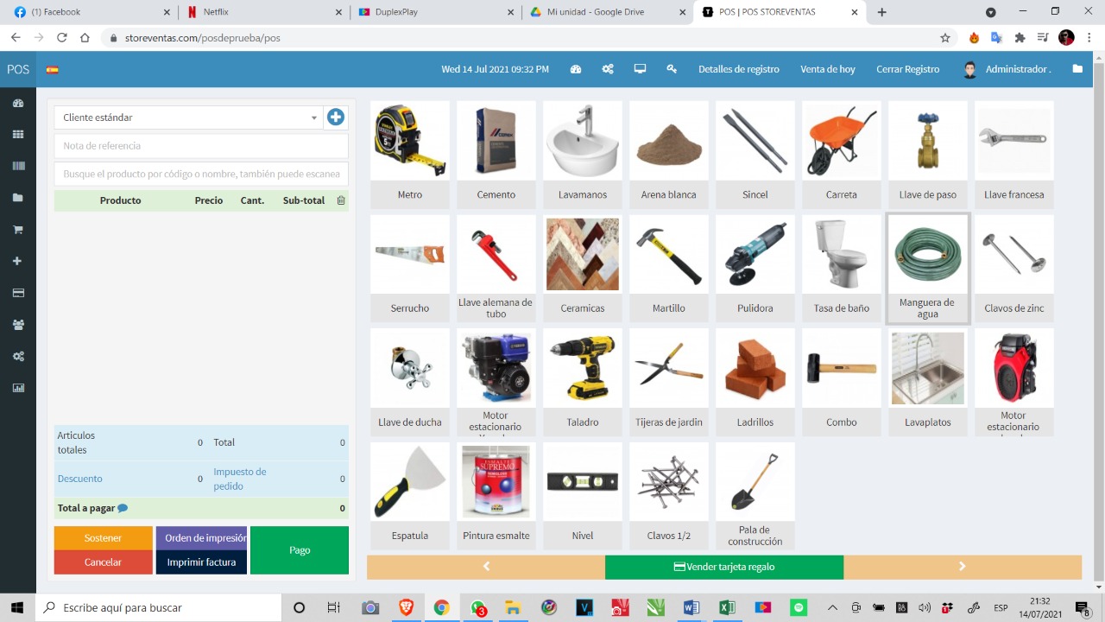
Task: Open the barcode icon in left sidebar
Action: pos(17,166)
